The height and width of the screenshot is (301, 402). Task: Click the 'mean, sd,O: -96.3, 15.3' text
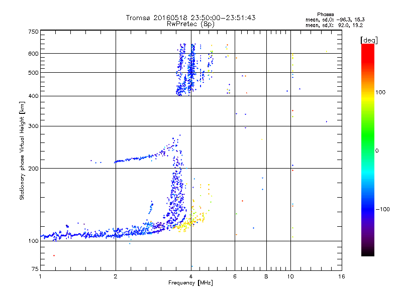(335, 20)
